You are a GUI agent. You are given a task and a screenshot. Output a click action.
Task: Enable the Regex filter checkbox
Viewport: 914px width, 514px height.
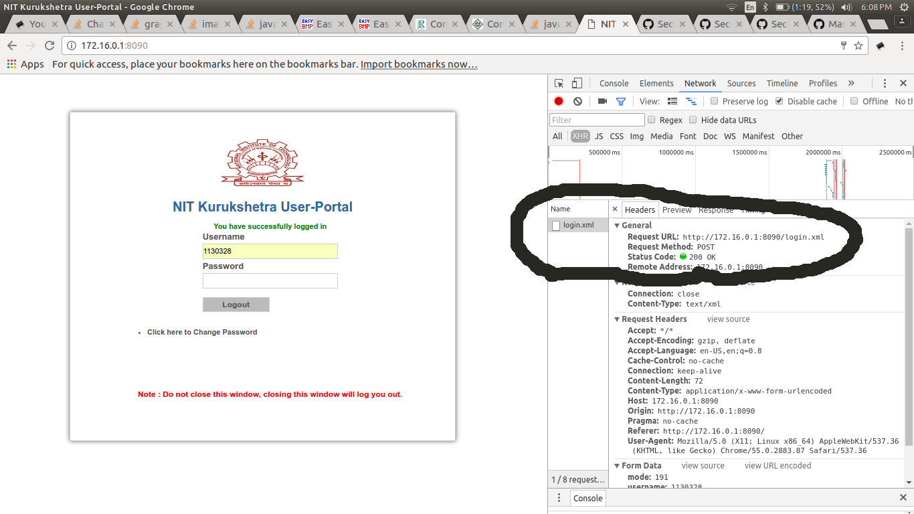pos(652,120)
